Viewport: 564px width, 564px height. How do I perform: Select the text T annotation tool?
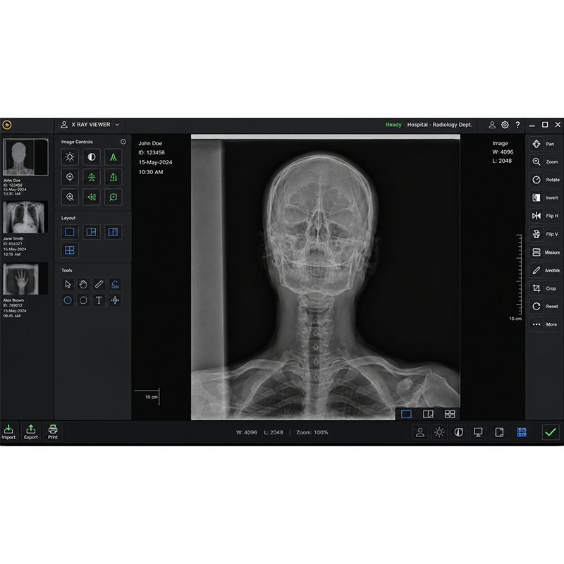[x=99, y=300]
